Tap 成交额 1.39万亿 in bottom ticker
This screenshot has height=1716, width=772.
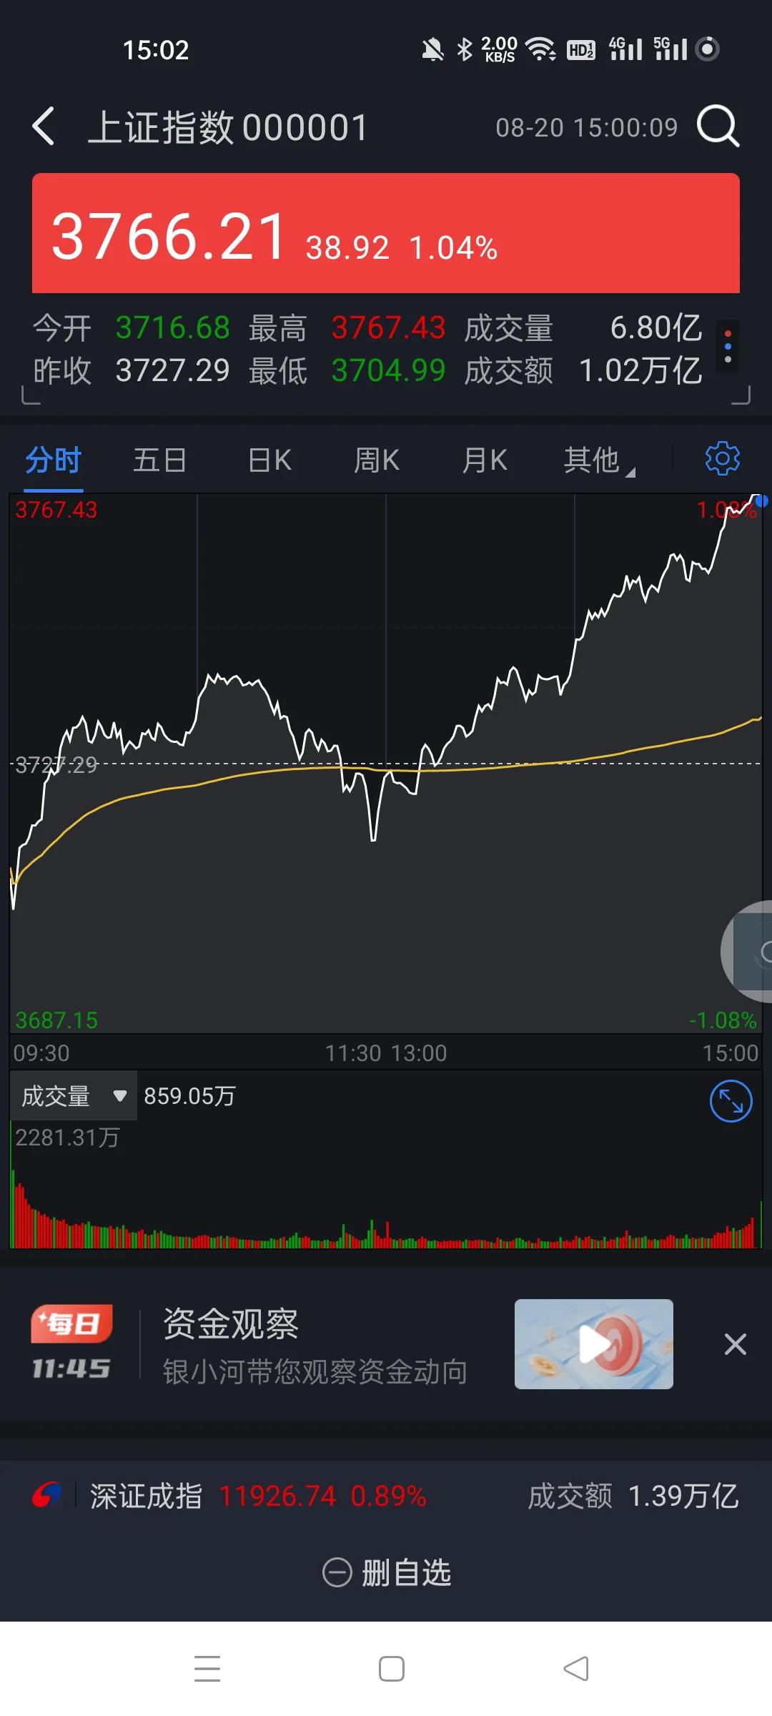633,1496
